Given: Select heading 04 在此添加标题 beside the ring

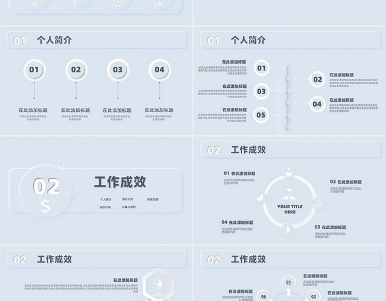Looking at the screenshot, I should (237, 222).
